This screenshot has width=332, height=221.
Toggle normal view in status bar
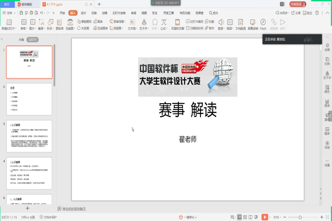point(239,217)
